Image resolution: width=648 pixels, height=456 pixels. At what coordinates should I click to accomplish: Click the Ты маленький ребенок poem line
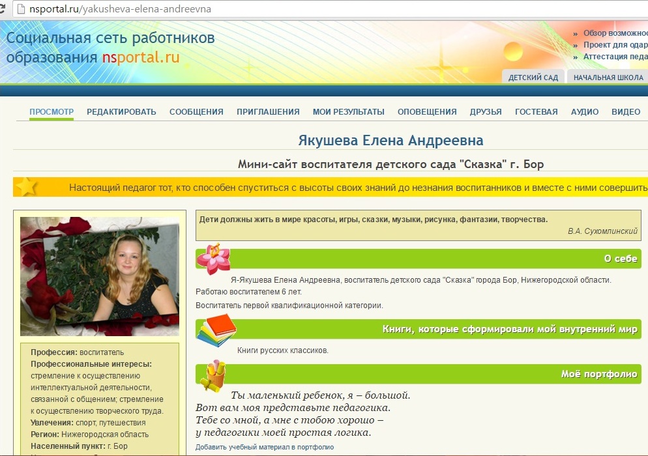point(320,395)
